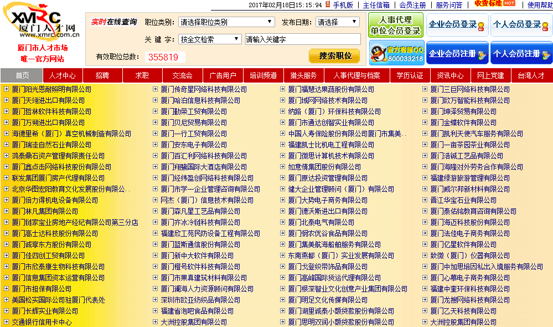
Task: Click the QQ penguin customer service icon
Action: click(379, 54)
